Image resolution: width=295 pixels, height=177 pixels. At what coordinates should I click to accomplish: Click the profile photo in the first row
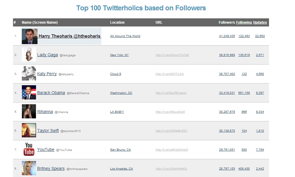coord(30,36)
